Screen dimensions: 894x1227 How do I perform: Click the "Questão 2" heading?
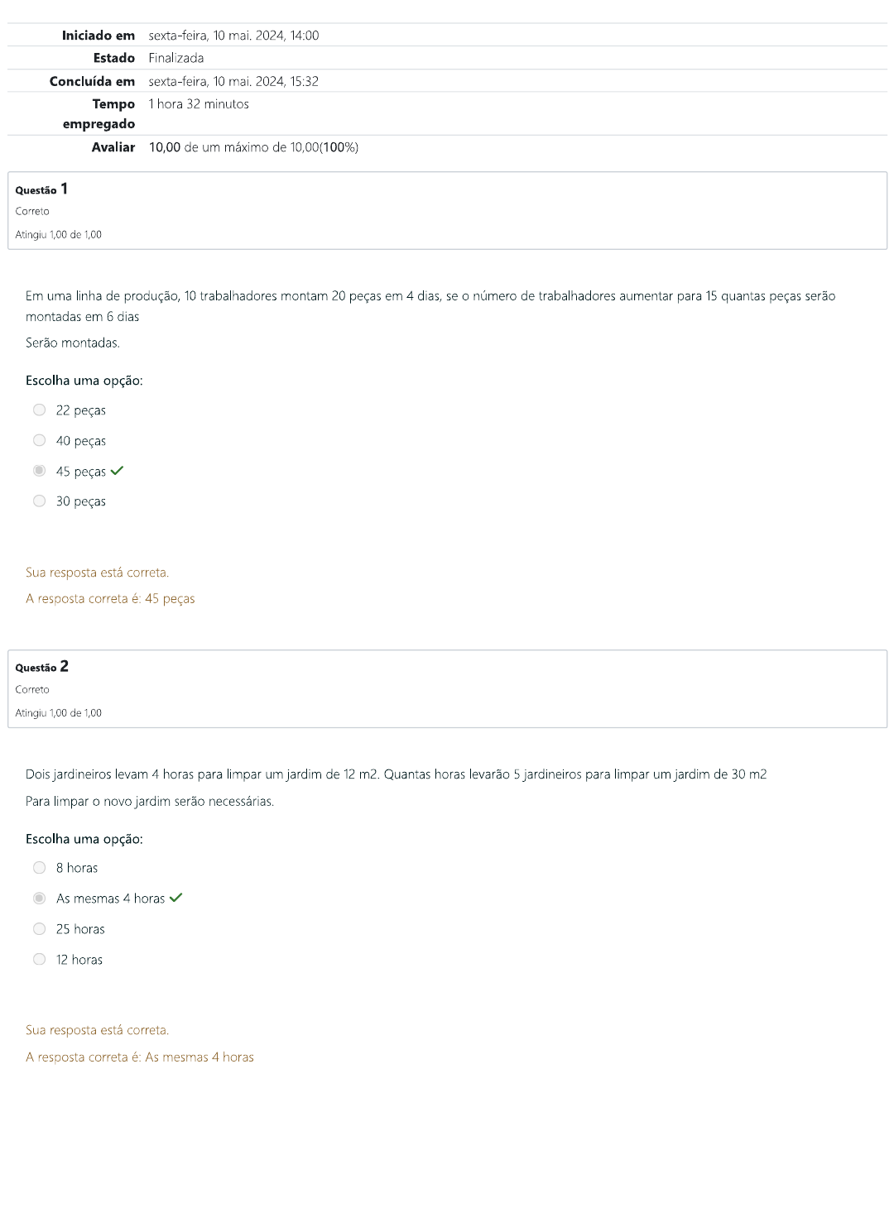pos(41,667)
